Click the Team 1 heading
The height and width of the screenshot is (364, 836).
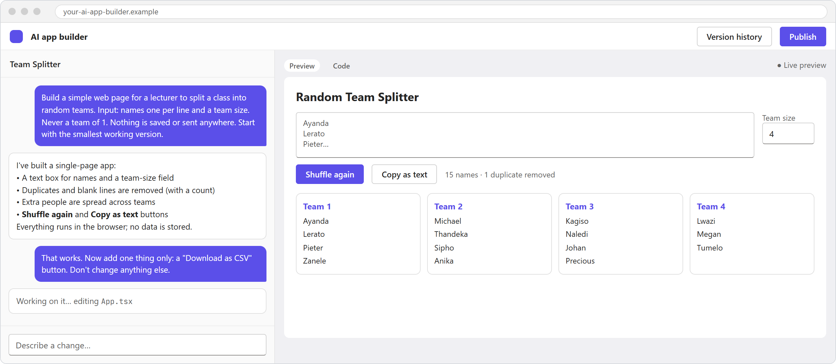(317, 206)
